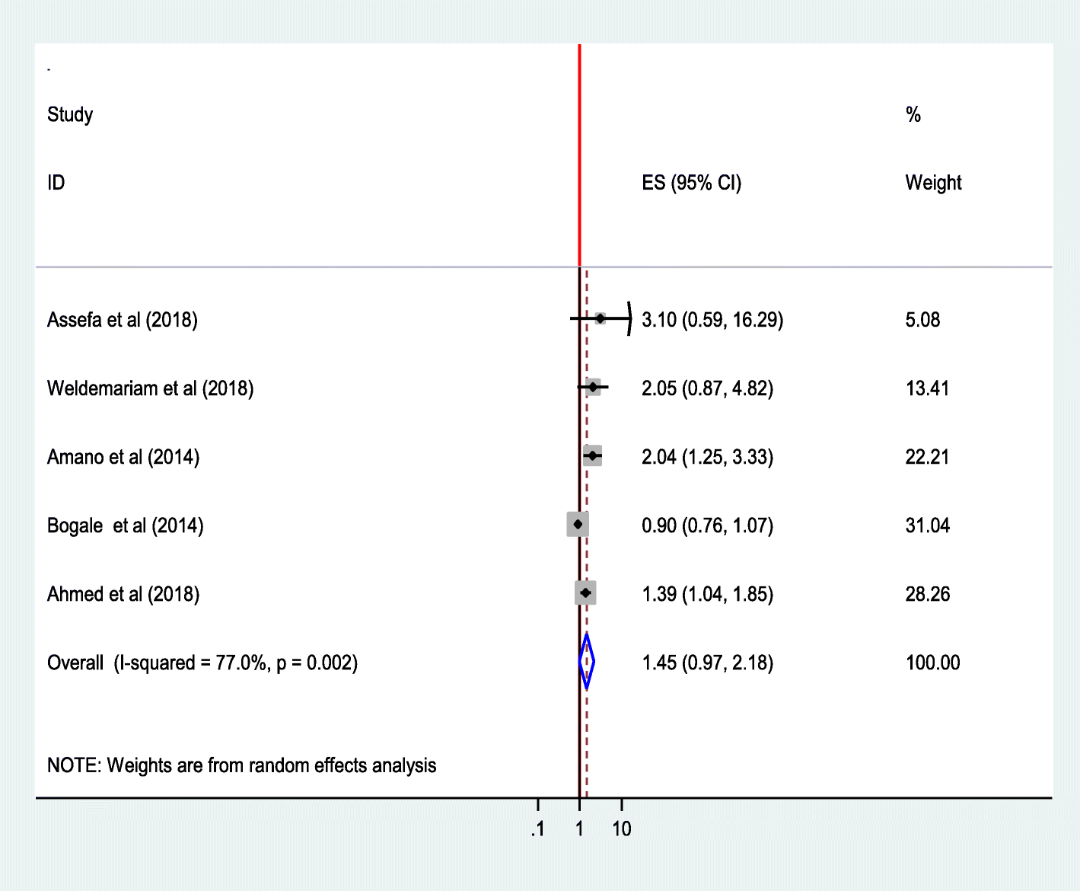Image resolution: width=1080 pixels, height=891 pixels.
Task: Select the 'Ahmed et al (2018)' study label
Action: pyautogui.click(x=123, y=594)
